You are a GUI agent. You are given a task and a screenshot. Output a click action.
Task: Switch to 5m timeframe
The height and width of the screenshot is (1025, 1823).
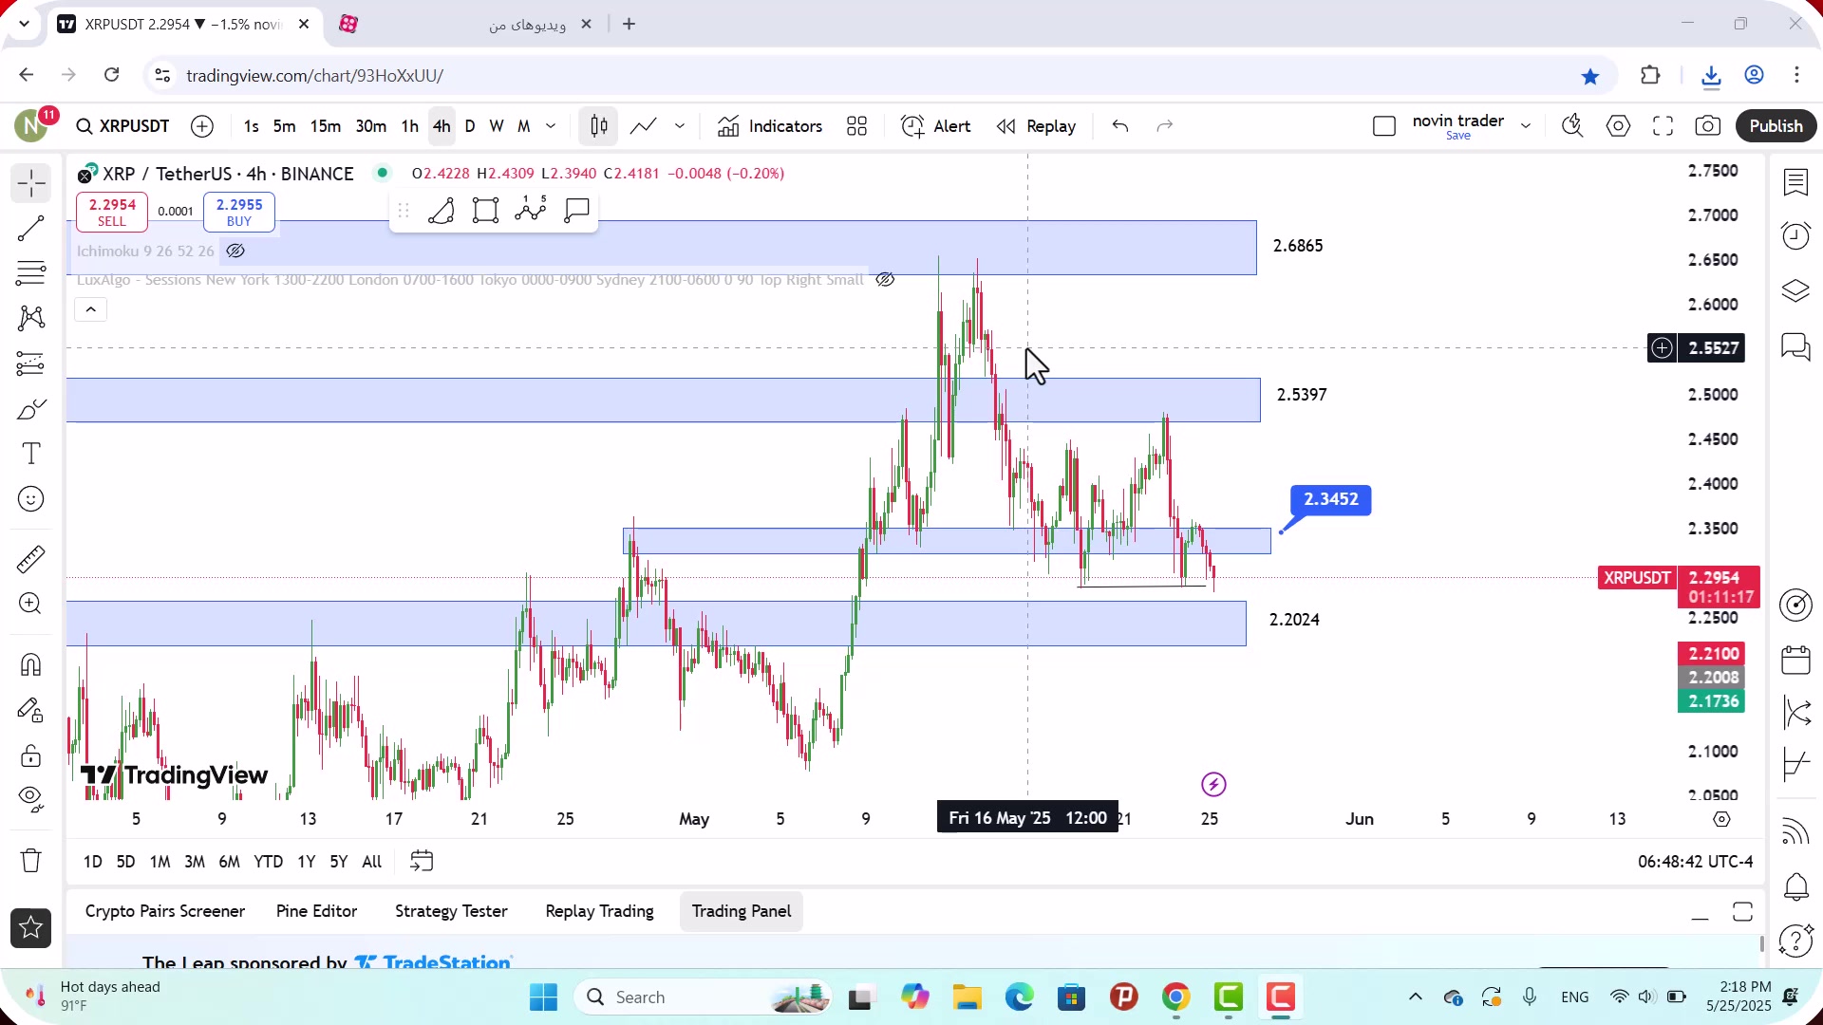point(284,126)
